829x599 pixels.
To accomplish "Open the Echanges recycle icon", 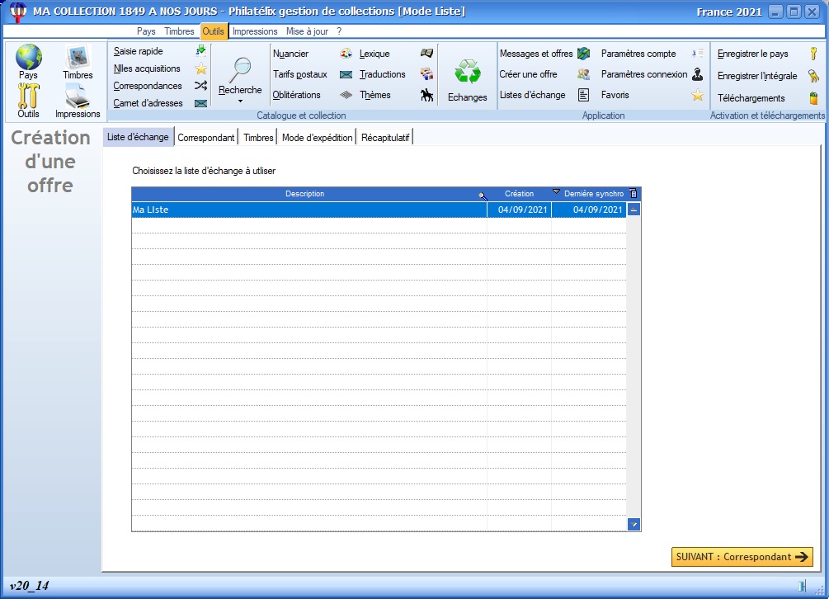I will tap(468, 72).
